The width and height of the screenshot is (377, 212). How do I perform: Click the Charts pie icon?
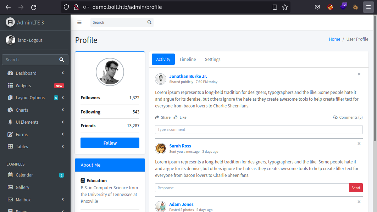click(x=10, y=110)
